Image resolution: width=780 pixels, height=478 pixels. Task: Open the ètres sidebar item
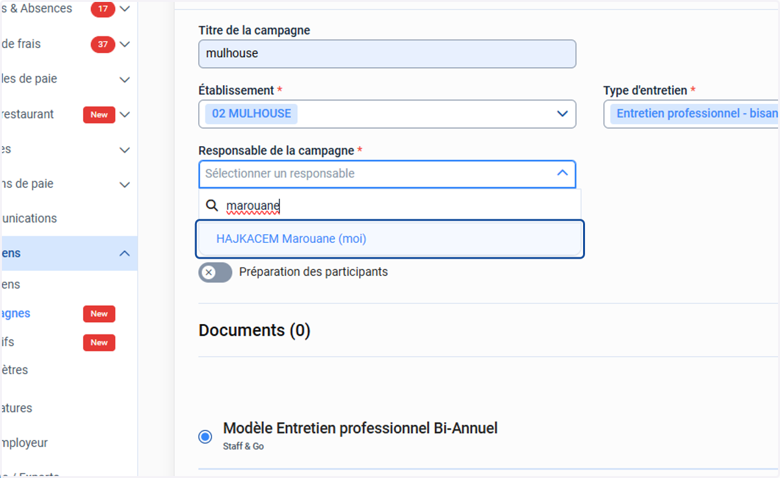coord(14,370)
